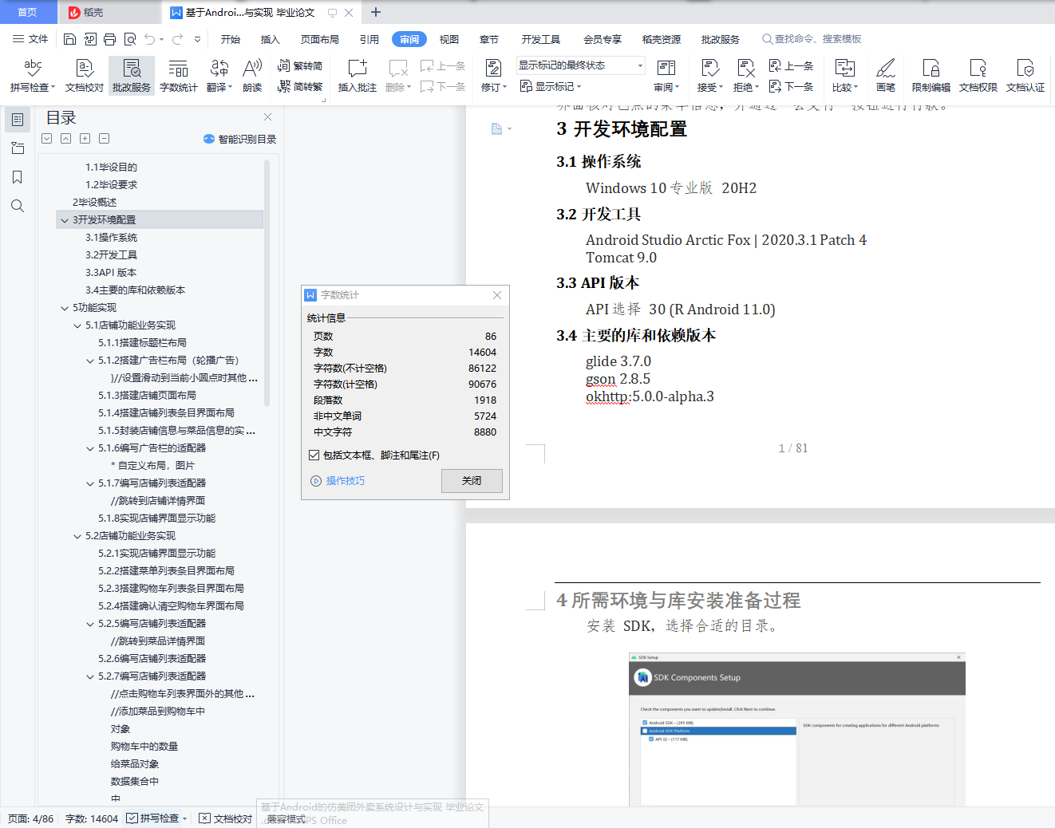1055x828 pixels.
Task: Open the review pane tool
Action: (x=666, y=76)
